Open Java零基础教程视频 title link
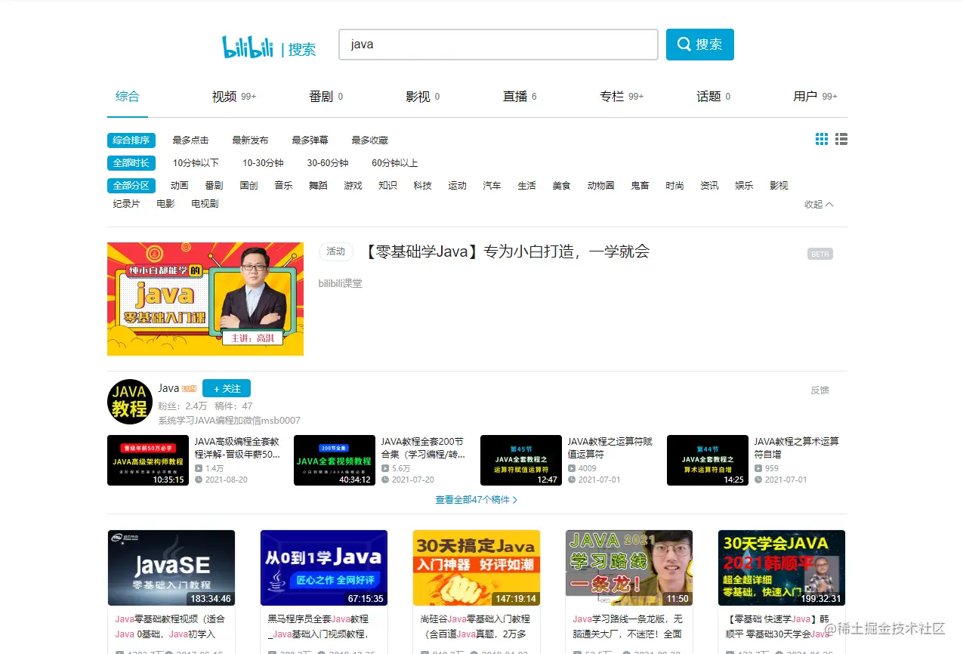This screenshot has width=963, height=654. (x=170, y=626)
